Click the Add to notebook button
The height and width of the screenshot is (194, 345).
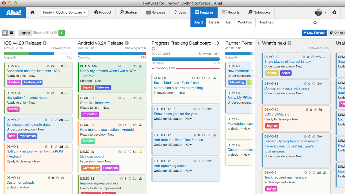point(337,33)
